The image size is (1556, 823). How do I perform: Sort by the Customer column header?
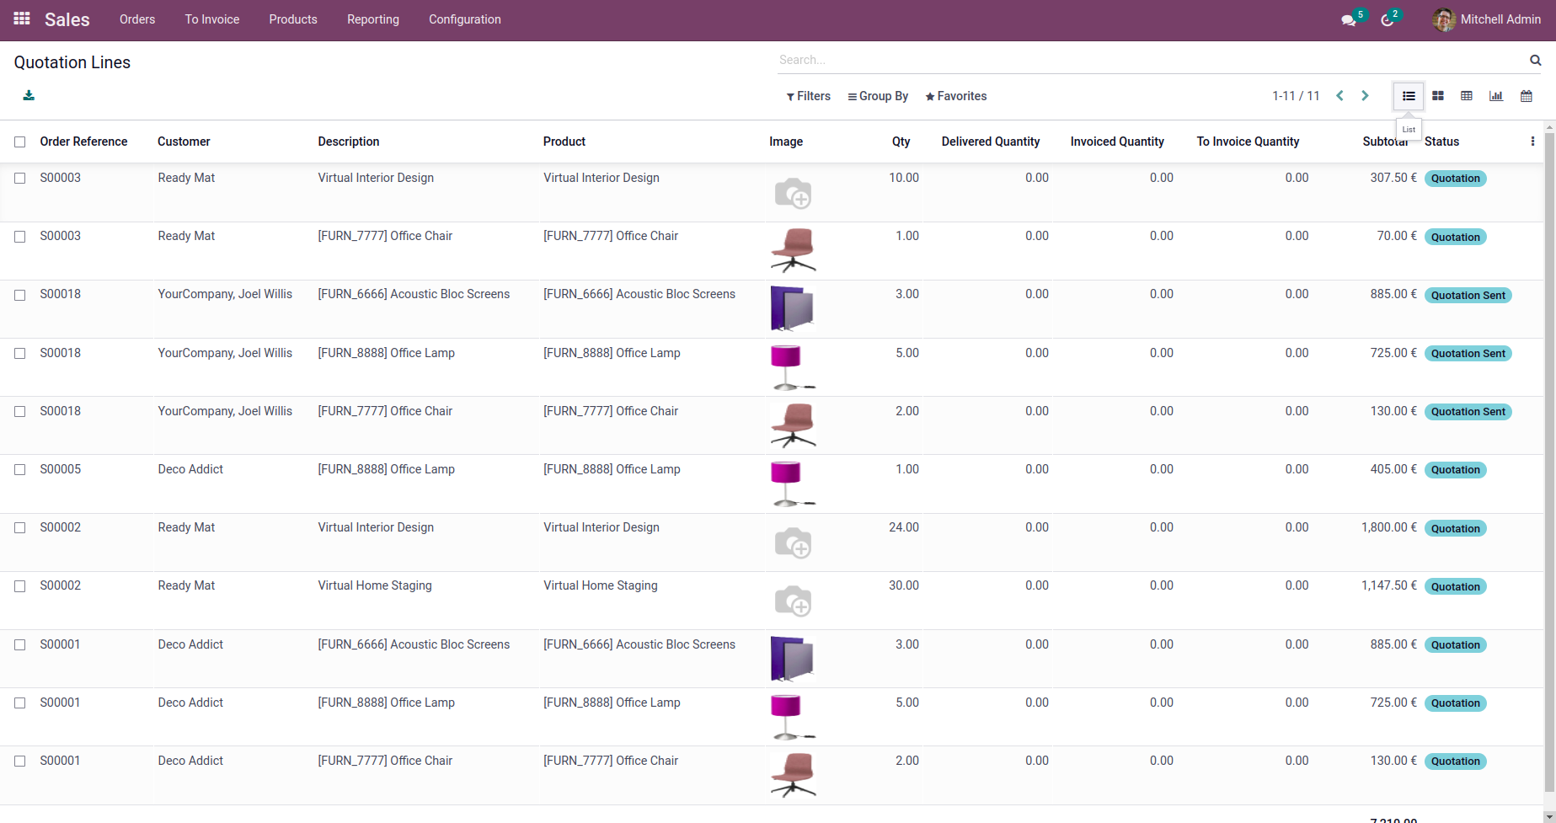(184, 142)
